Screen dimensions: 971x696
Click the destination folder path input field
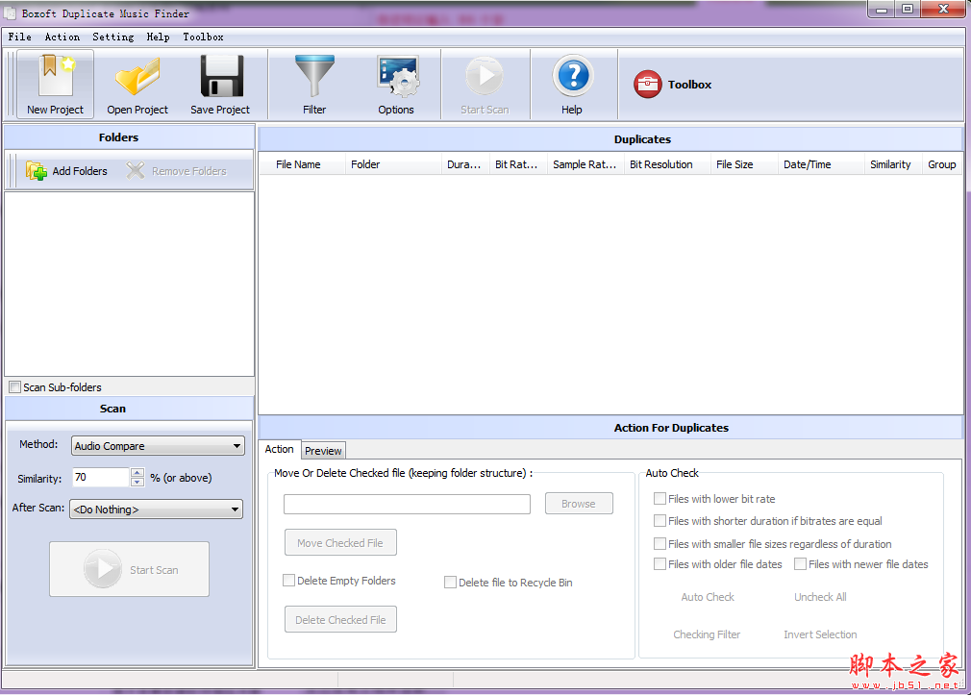tap(407, 505)
